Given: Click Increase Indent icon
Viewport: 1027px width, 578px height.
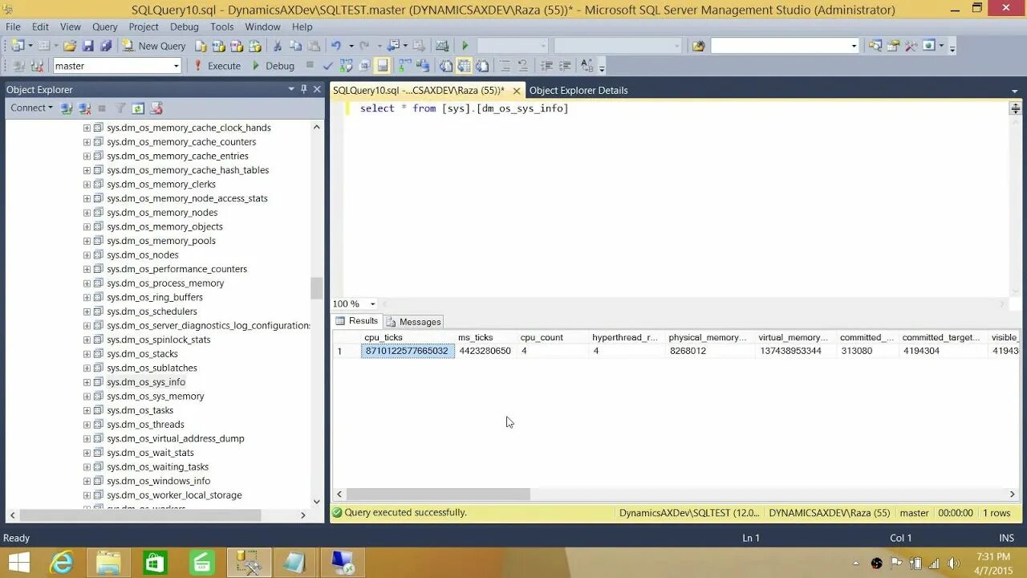Looking at the screenshot, I should pos(565,66).
